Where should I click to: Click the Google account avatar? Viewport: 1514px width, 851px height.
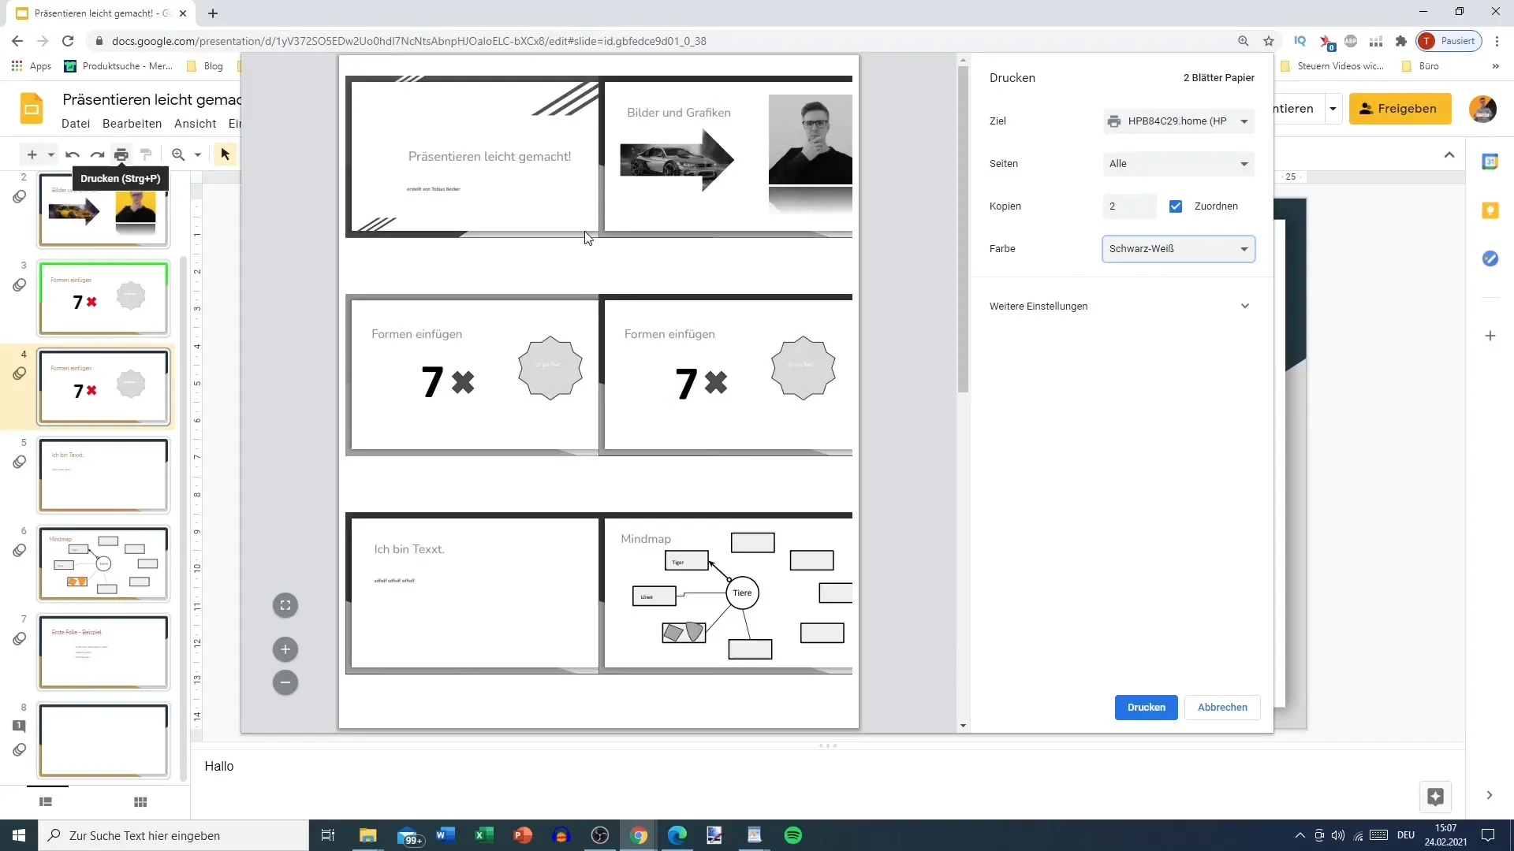coord(1482,109)
